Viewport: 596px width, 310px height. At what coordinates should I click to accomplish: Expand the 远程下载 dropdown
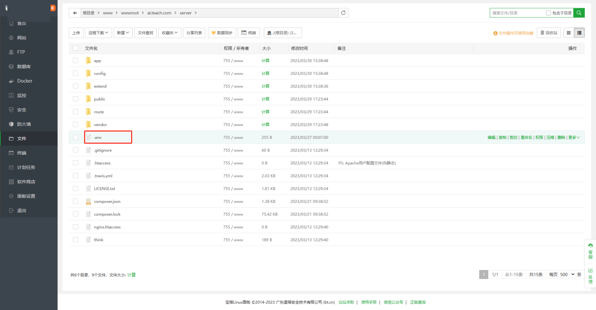(98, 33)
